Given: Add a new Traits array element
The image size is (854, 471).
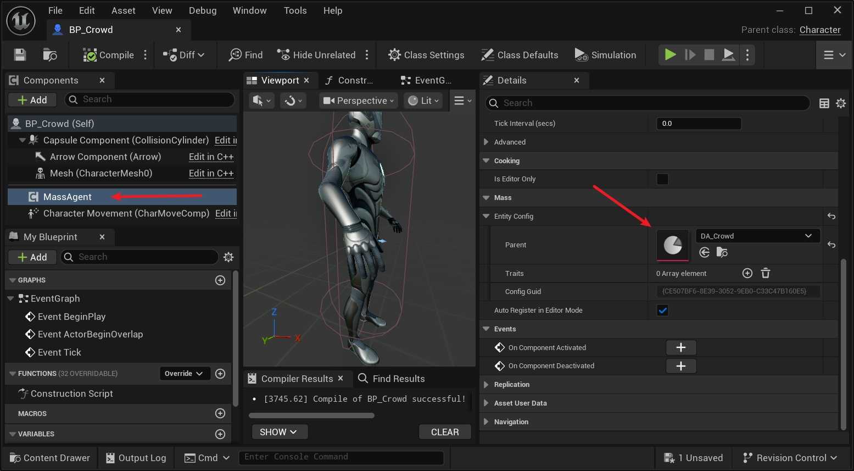Looking at the screenshot, I should coord(747,273).
